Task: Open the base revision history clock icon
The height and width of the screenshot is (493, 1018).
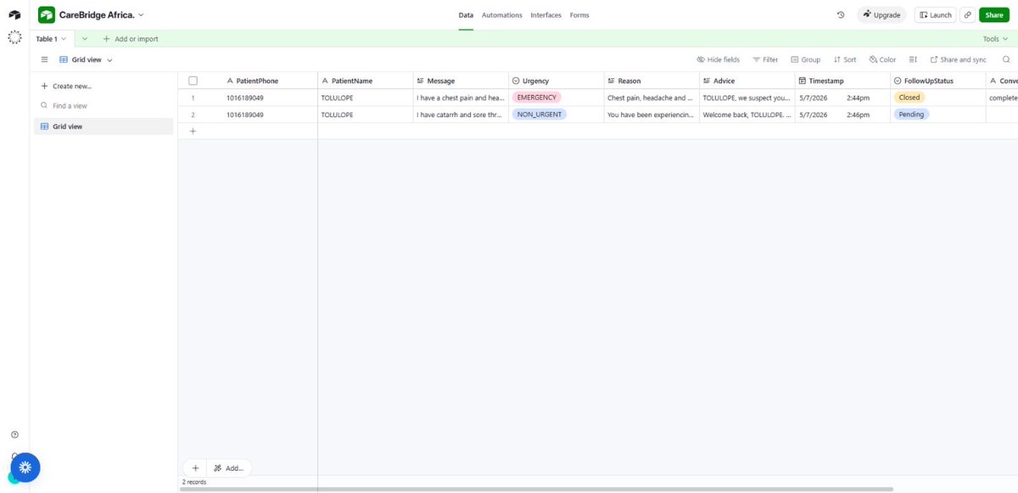Action: 841,15
